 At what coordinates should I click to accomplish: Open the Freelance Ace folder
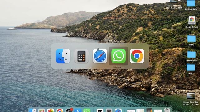pyautogui.click(x=192, y=55)
